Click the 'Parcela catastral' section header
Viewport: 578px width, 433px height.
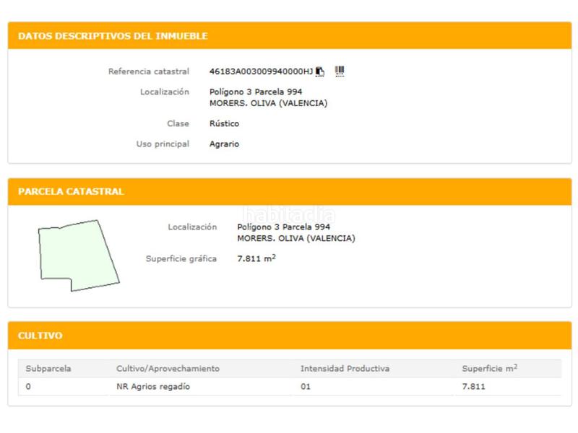(71, 192)
